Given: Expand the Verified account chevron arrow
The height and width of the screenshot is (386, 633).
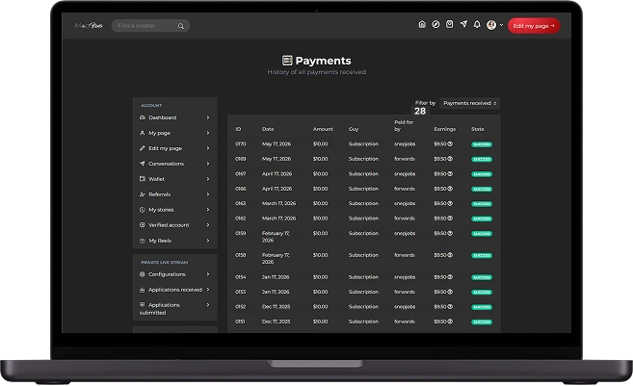Looking at the screenshot, I should (x=208, y=225).
